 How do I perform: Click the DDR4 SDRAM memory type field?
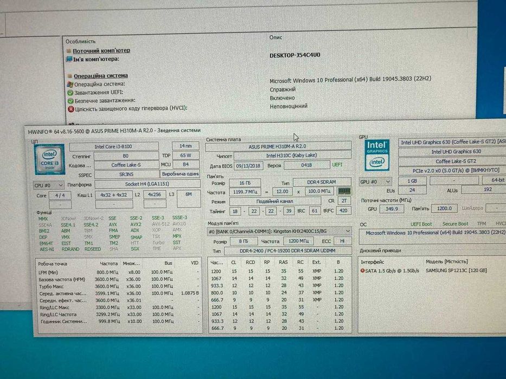coord(322,182)
